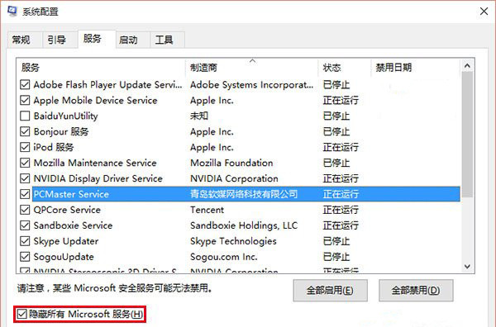This screenshot has height=327, width=496.
Task: Select the Skype Updater row name
Action: click(x=66, y=241)
